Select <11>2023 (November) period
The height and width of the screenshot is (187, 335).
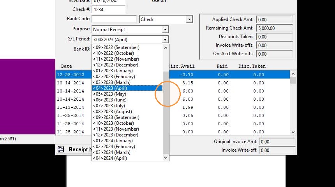(x=127, y=129)
